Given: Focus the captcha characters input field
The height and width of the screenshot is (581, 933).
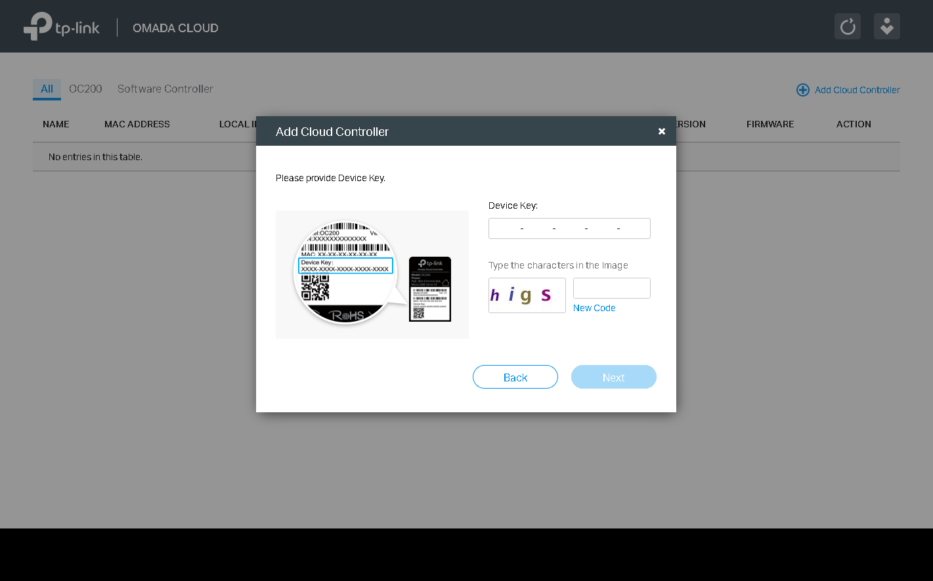Looking at the screenshot, I should pos(612,288).
